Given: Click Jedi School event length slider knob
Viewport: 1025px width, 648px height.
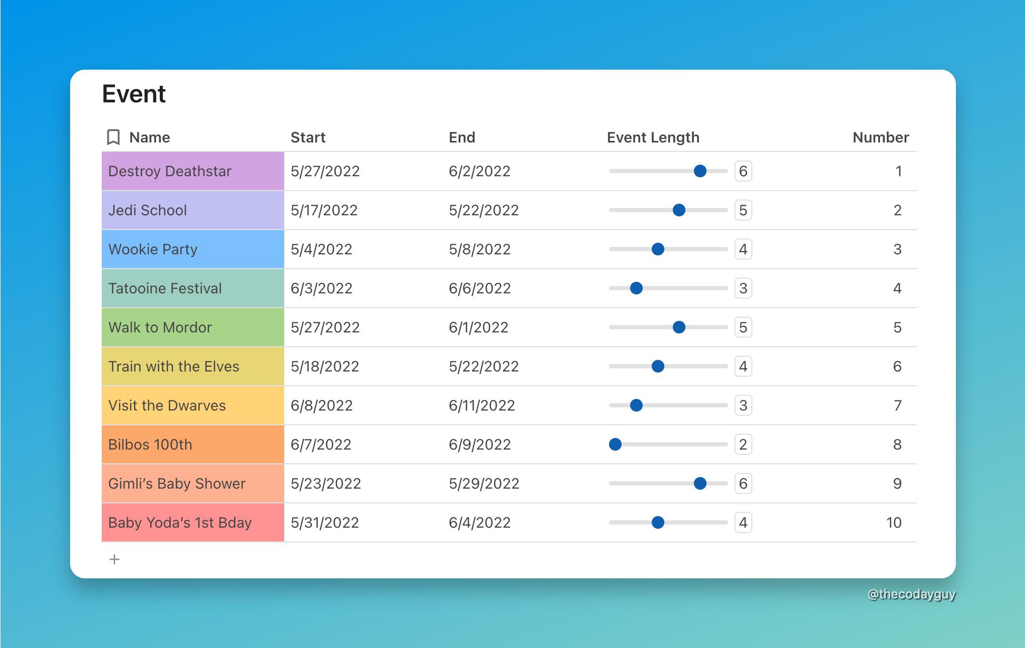Looking at the screenshot, I should (x=679, y=210).
